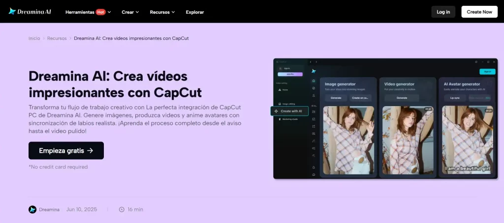Select Inicio in the breadcrumb trail
This screenshot has width=504, height=223.
point(34,38)
